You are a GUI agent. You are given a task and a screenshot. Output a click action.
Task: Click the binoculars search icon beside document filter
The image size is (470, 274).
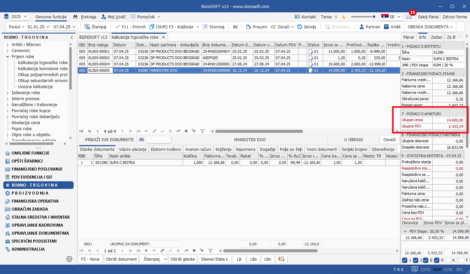coord(142,140)
